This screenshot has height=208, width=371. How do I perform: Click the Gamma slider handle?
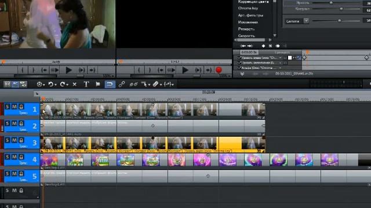click(x=340, y=21)
